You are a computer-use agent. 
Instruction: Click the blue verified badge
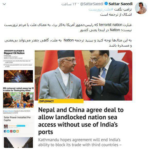(106, 4)
